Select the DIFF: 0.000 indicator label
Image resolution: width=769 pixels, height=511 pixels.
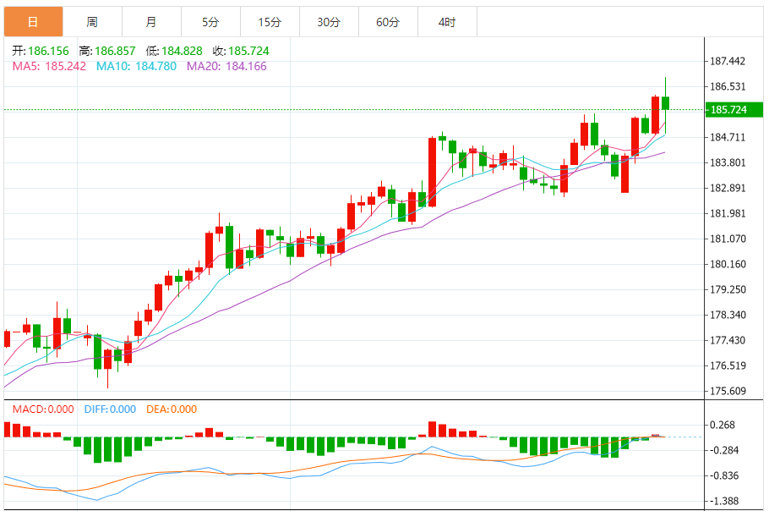click(110, 409)
